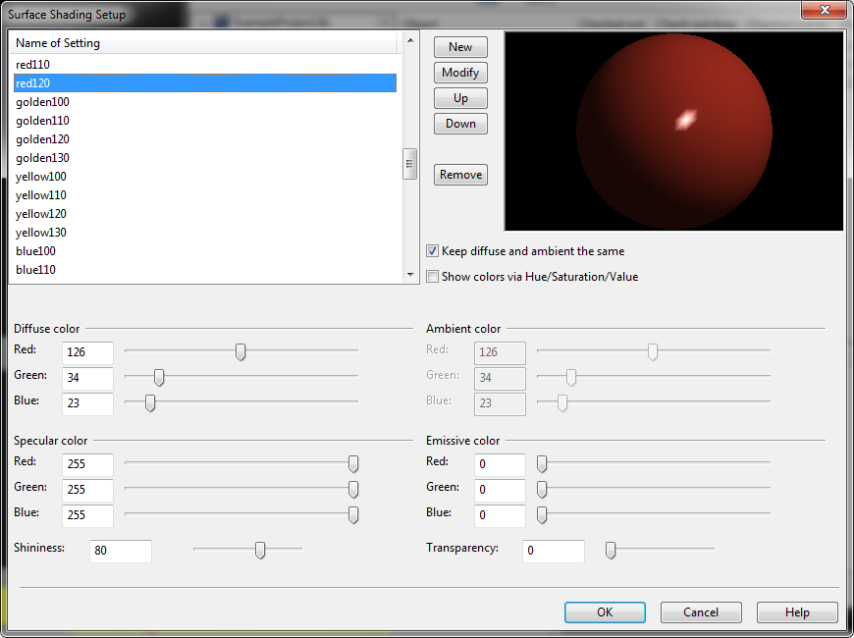
Task: Click the Diffuse Red slider handle
Action: pyautogui.click(x=240, y=352)
